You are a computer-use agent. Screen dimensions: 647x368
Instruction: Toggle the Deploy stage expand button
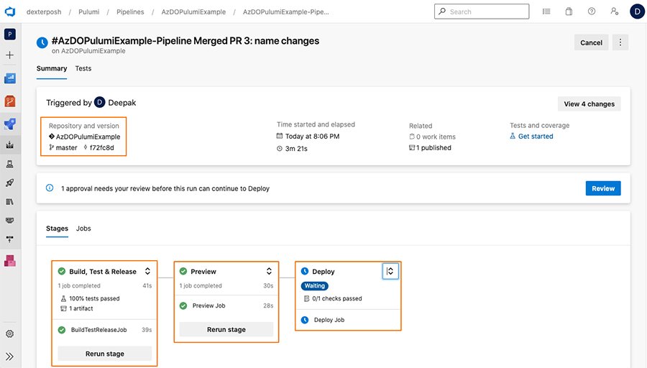coord(390,271)
